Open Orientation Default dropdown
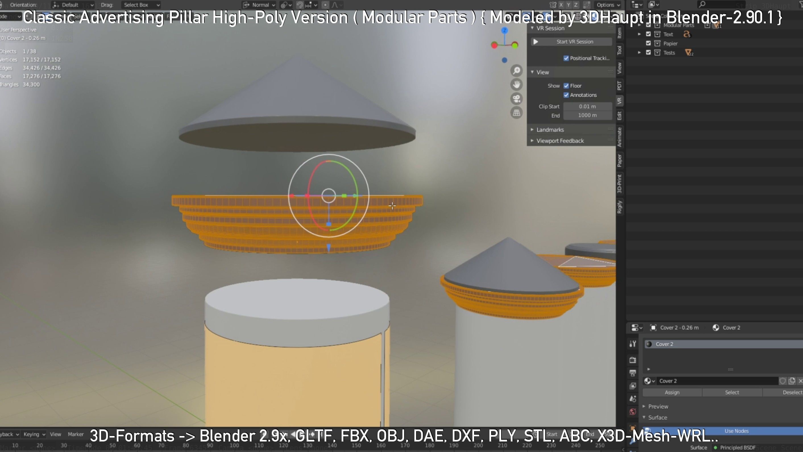The width and height of the screenshot is (803, 452). (73, 5)
